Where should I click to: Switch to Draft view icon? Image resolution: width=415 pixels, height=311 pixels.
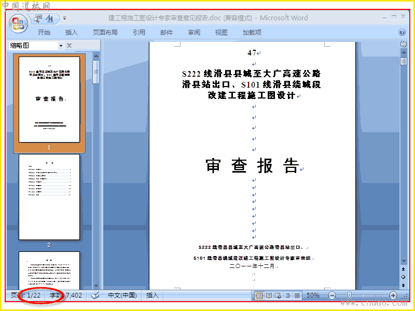pyautogui.click(x=297, y=295)
